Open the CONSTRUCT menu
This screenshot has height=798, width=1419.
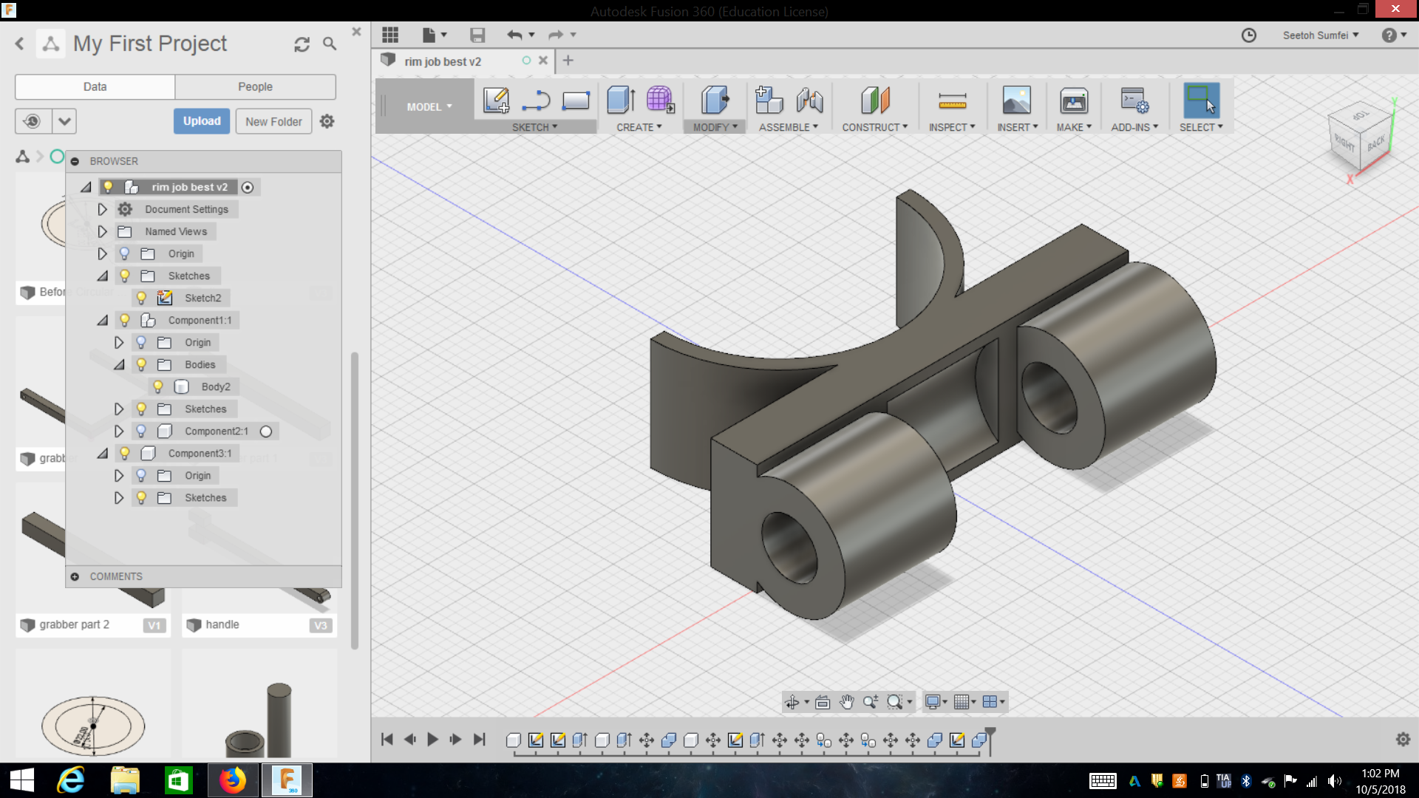[875, 127]
